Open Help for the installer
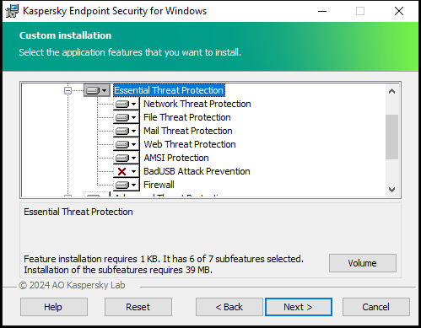Screen dimensions: 421x328 pyautogui.click(x=54, y=307)
